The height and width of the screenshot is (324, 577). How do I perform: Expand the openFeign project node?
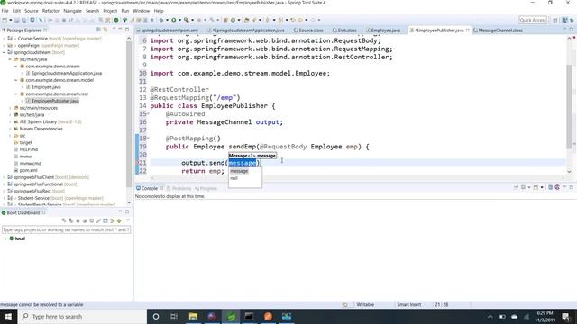4,45
